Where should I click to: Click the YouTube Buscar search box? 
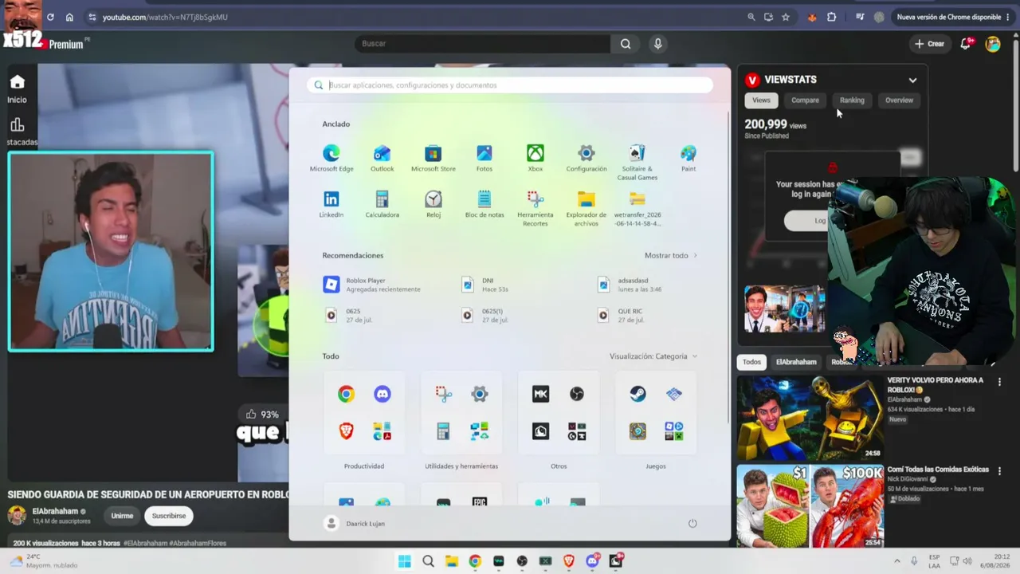coord(483,44)
